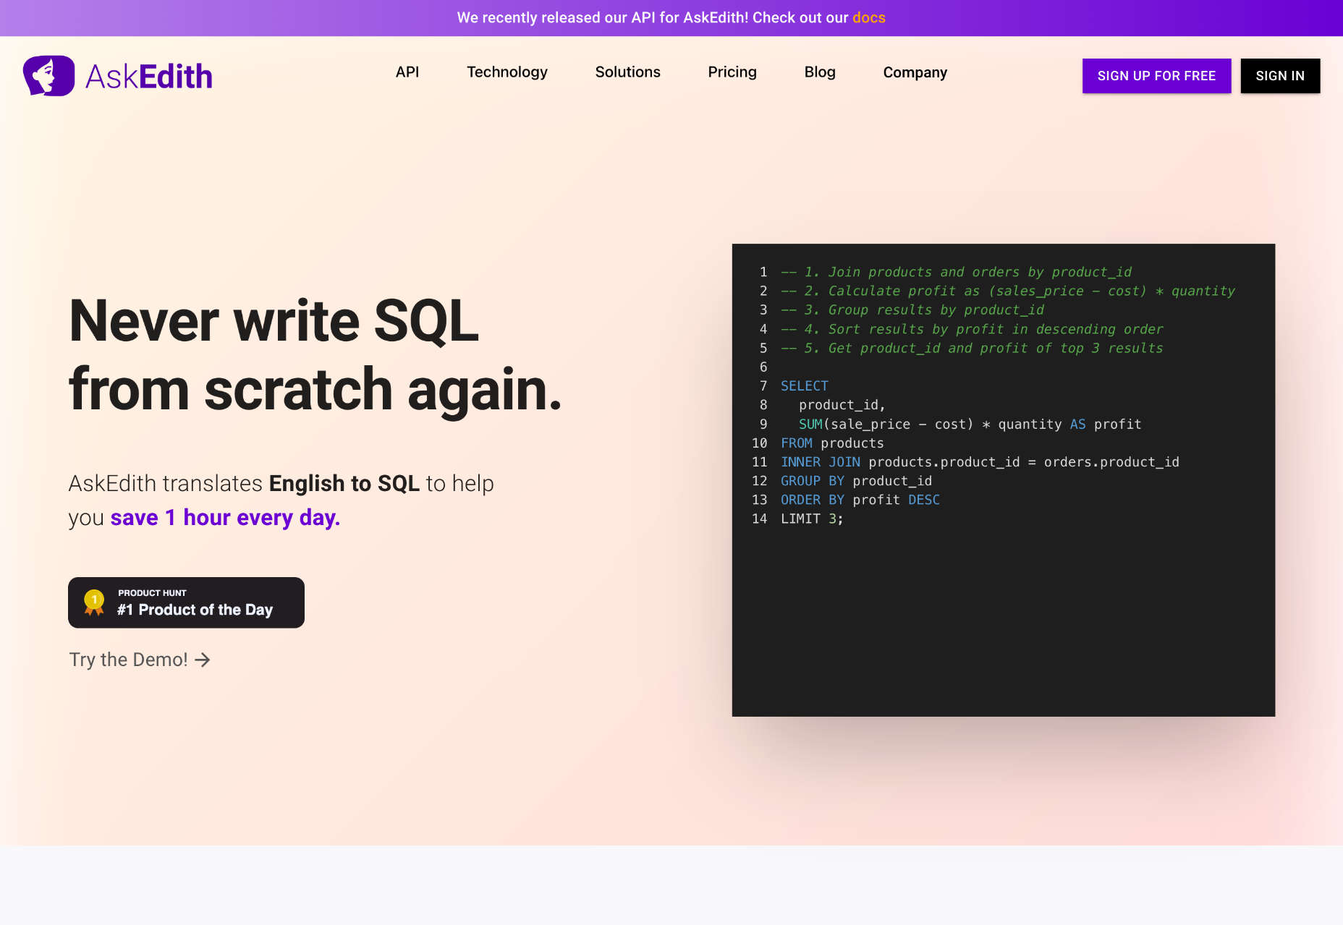Click the AskEdith wordmark text
This screenshot has width=1343, height=925.
click(149, 77)
